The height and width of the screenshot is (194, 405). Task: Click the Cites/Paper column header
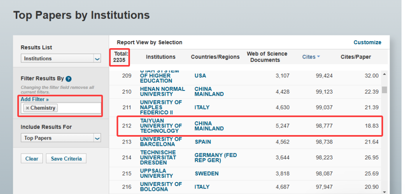tap(356, 57)
